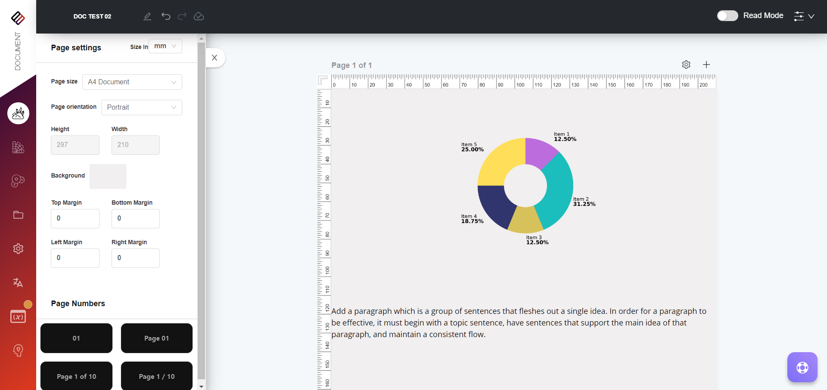The height and width of the screenshot is (390, 827).
Task: Open page settings gear above the ruler
Action: click(x=686, y=64)
